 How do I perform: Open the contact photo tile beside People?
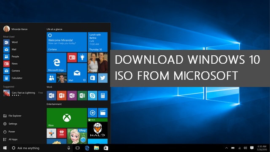click(x=62, y=78)
